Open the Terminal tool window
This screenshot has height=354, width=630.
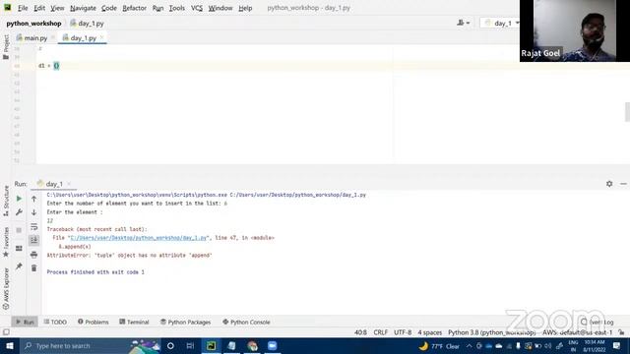point(134,322)
